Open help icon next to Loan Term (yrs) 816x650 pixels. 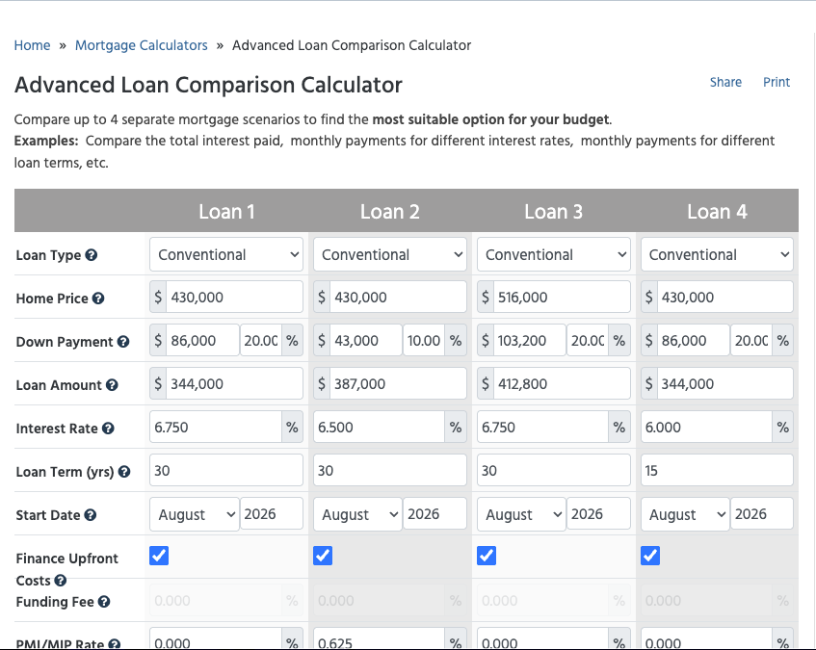124,472
